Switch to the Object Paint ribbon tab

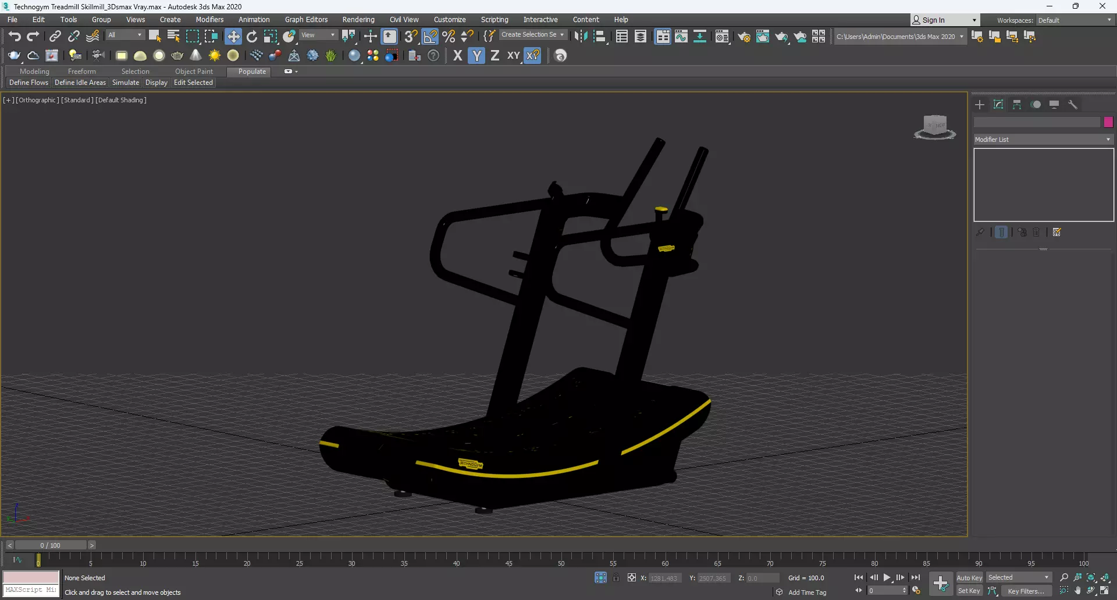(x=194, y=72)
